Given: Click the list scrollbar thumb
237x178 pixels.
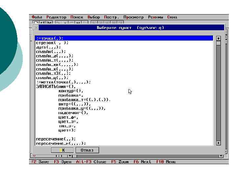Looking at the screenshot, I should click(218, 43).
